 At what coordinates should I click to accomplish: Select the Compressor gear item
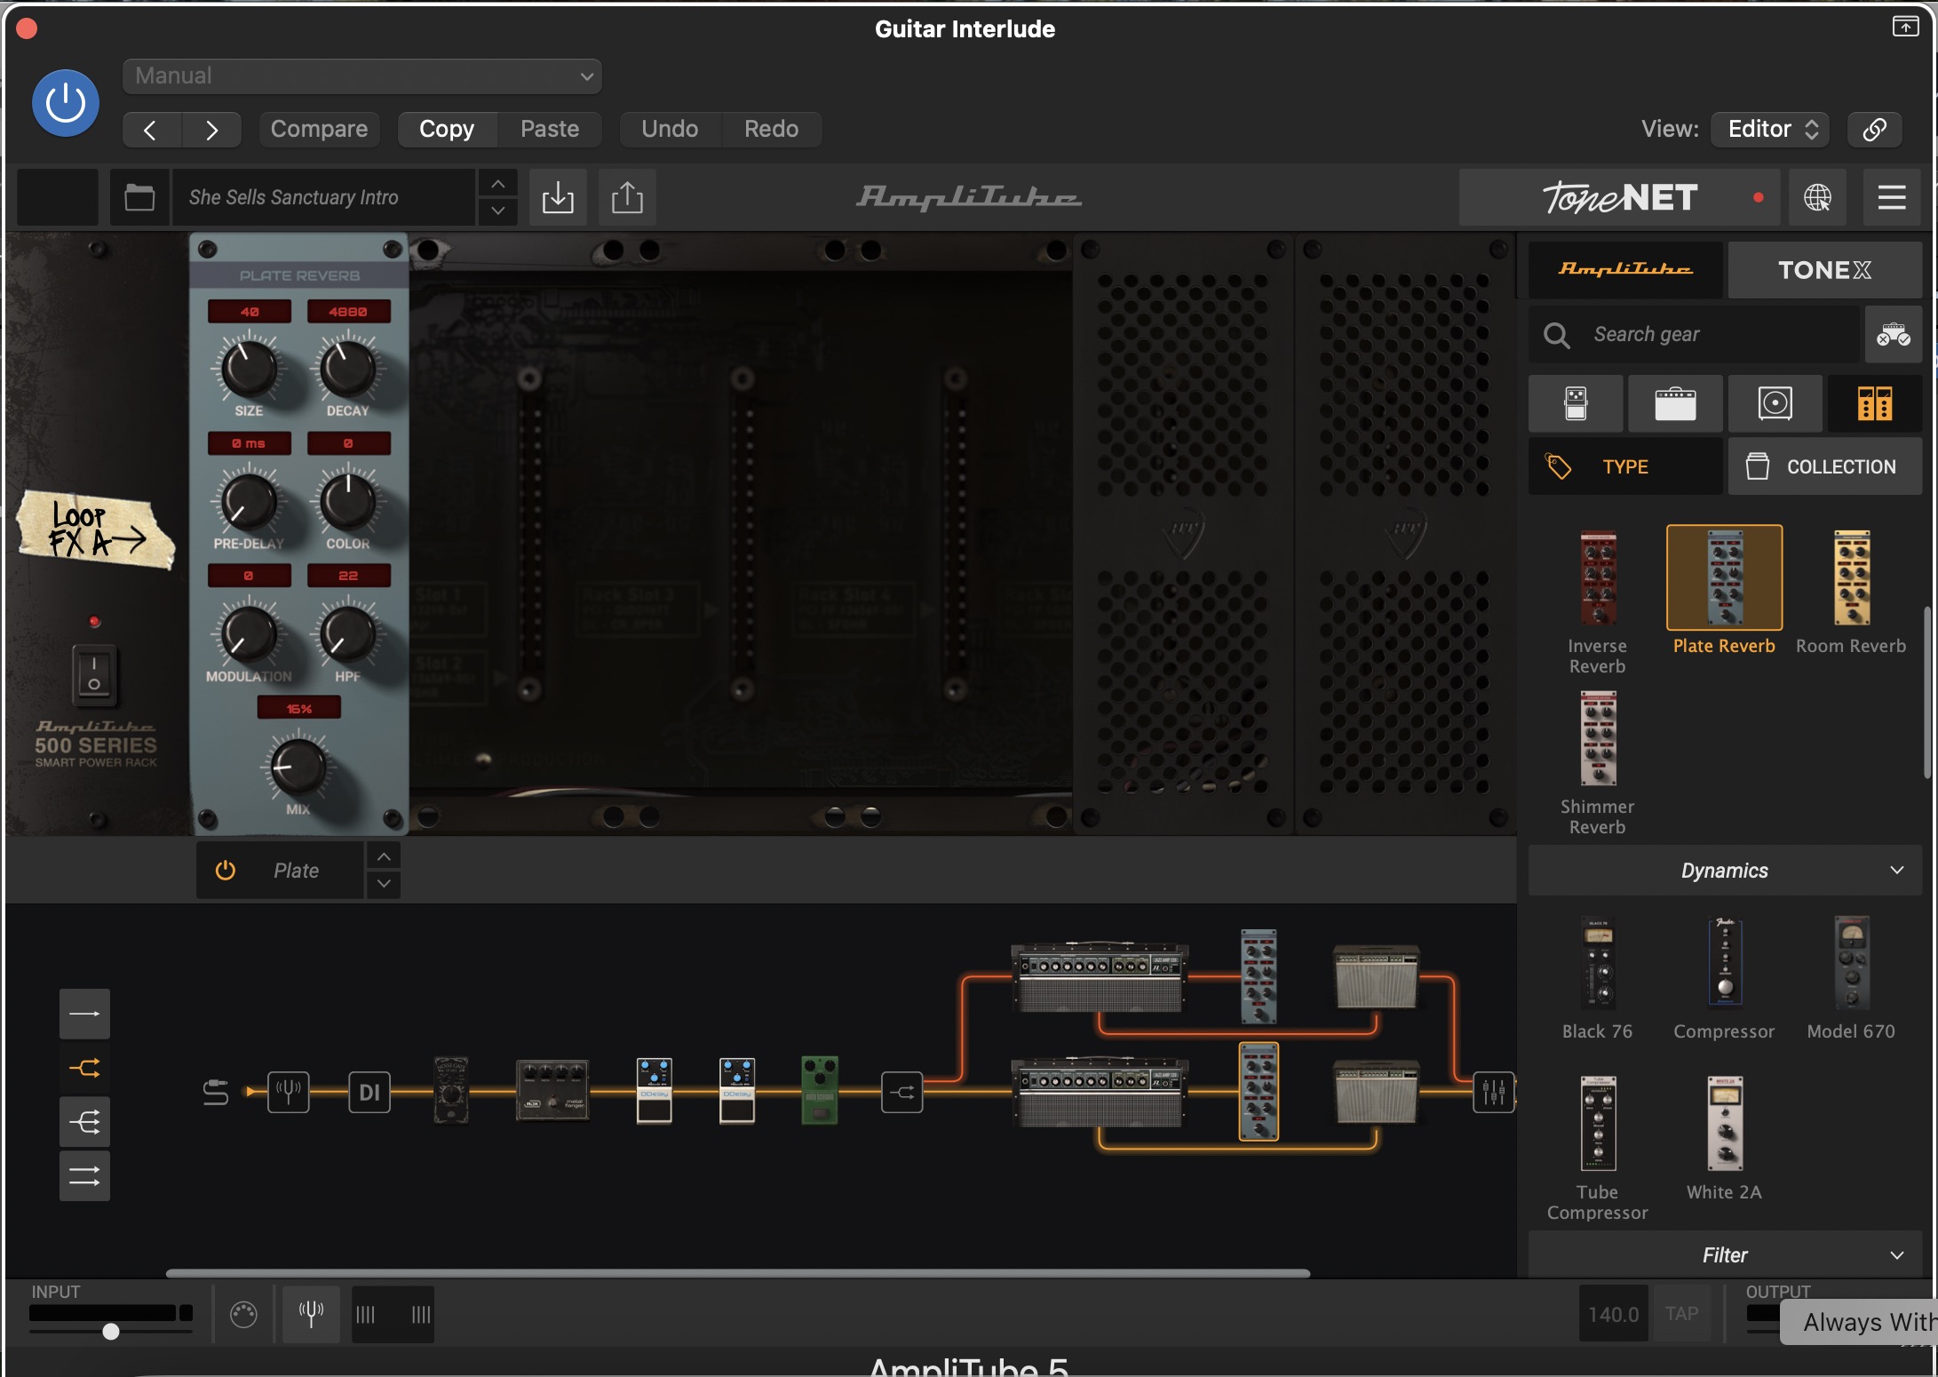pos(1724,963)
